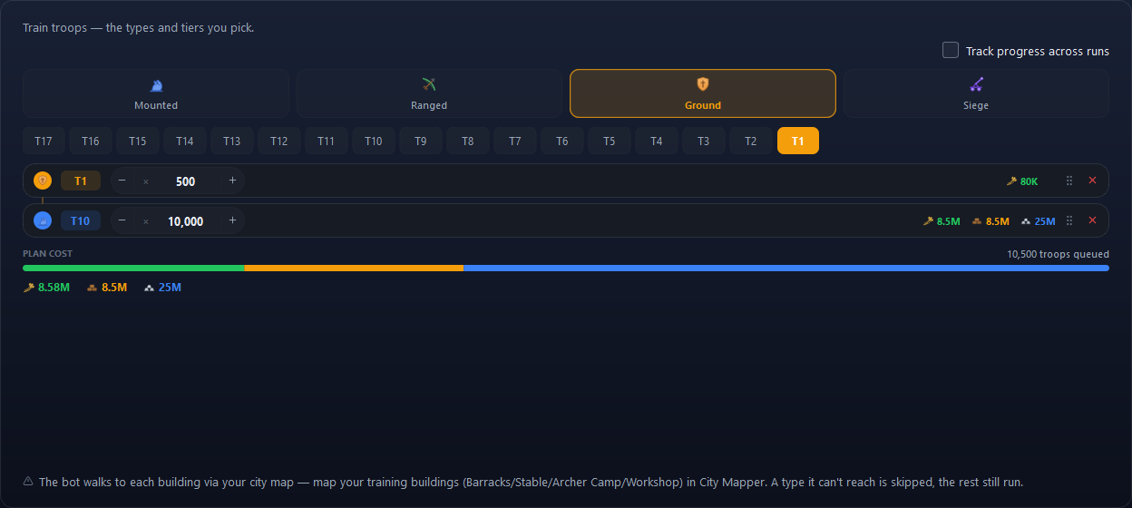Click the total 25M stone cost below bar

click(163, 288)
